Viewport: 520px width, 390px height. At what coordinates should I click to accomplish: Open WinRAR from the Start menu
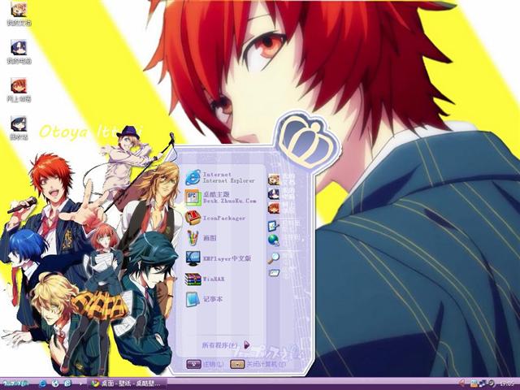205,279
